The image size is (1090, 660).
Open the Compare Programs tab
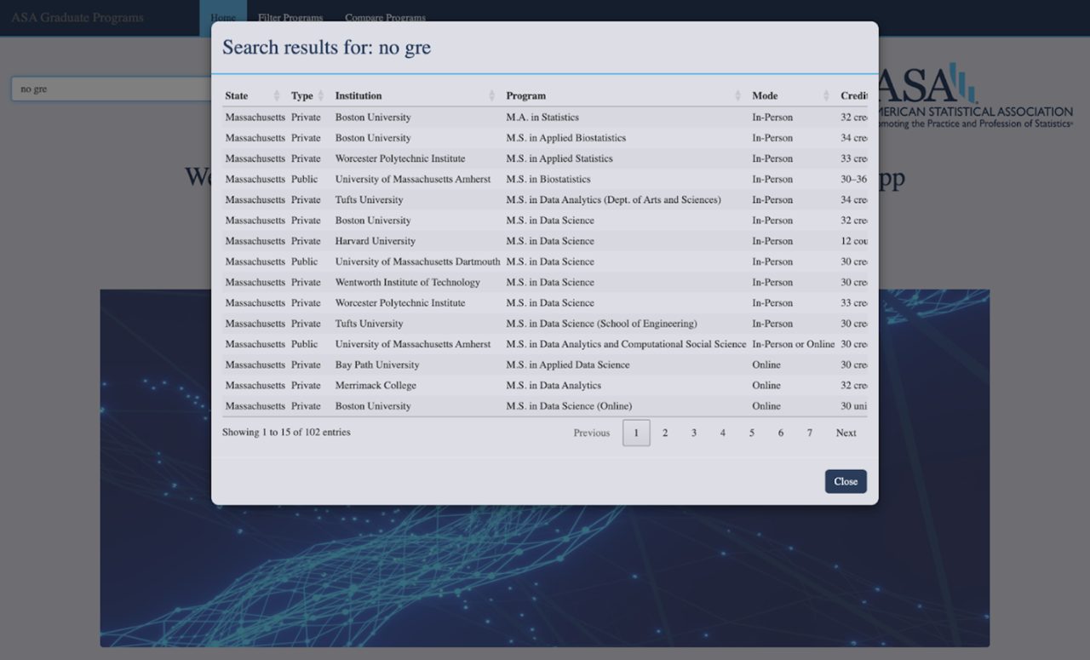(385, 18)
